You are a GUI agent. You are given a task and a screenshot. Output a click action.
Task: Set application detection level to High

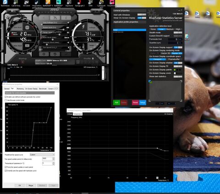178,29
